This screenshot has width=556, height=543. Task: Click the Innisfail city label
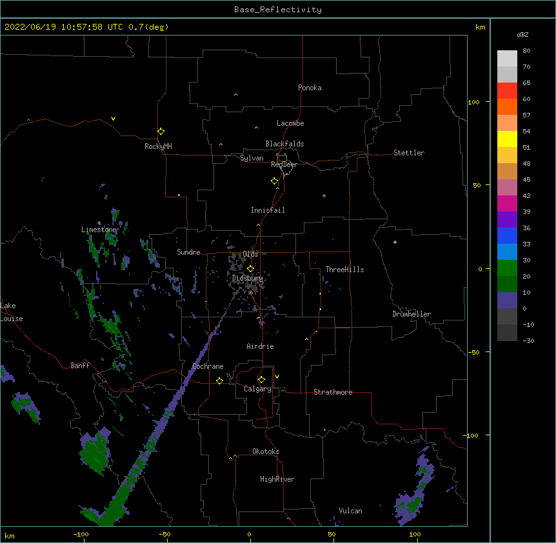pos(268,210)
